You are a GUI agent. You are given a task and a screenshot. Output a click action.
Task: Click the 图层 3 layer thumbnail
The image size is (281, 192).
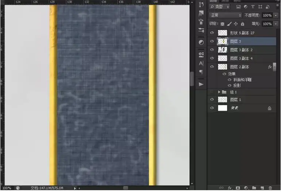tap(223, 41)
